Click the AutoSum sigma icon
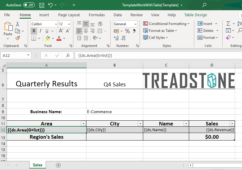Viewport: 242px width, 170px height. pos(228,23)
